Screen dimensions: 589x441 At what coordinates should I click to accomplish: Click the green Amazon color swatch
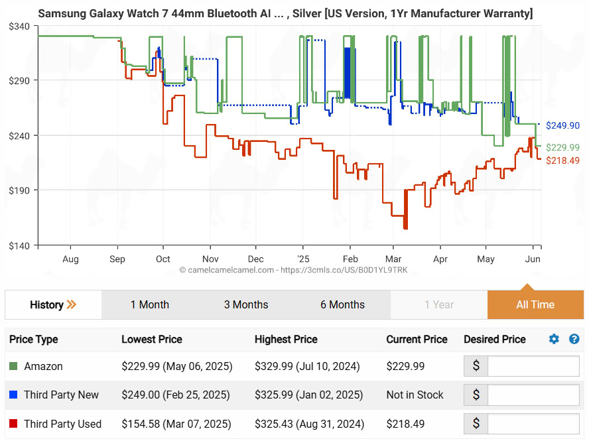(14, 366)
